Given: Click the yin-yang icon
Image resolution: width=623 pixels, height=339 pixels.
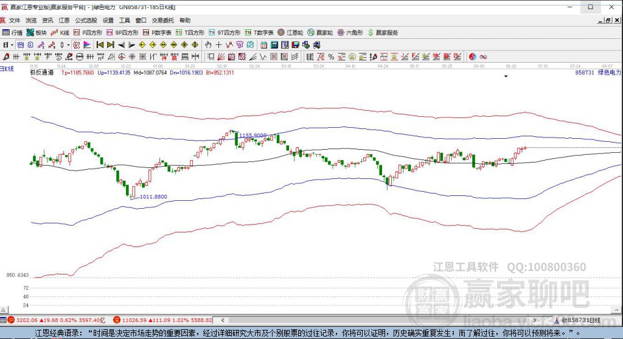Looking at the screenshot, I should tap(472, 57).
